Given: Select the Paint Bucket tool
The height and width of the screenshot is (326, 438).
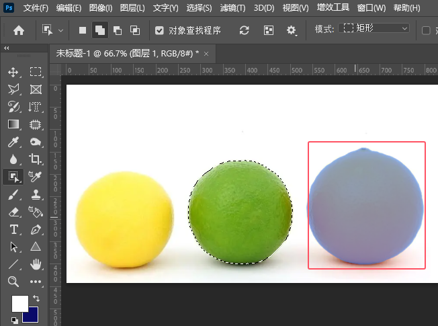Looking at the screenshot, I should [36, 212].
